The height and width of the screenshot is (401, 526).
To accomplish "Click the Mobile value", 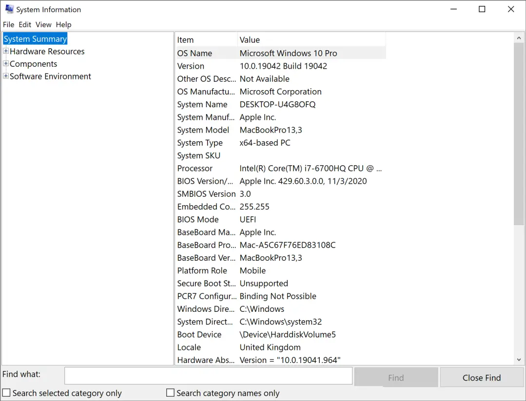I will pyautogui.click(x=252, y=270).
